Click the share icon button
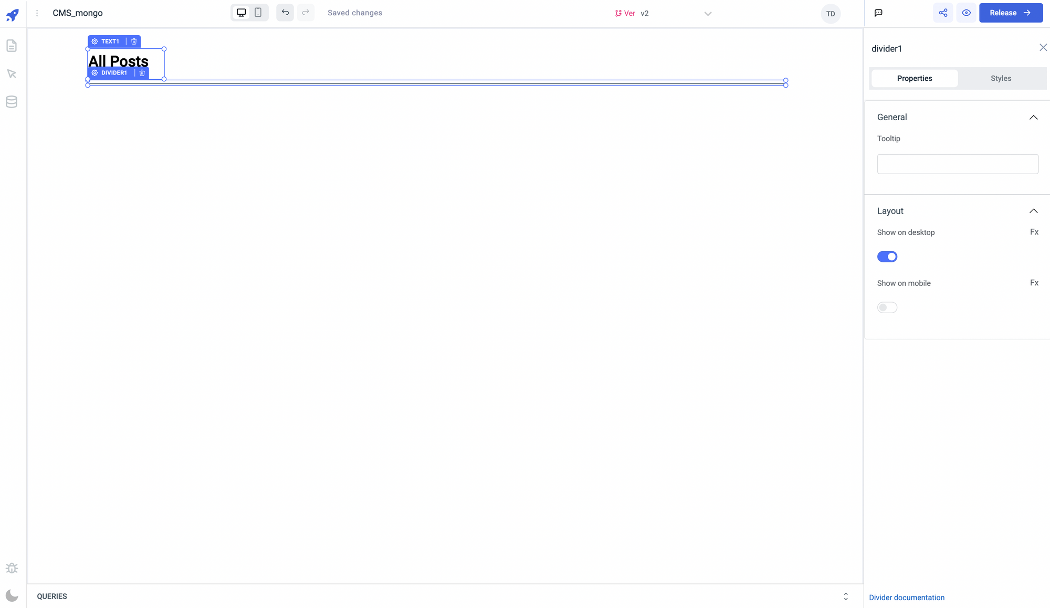Image resolution: width=1050 pixels, height=608 pixels. click(x=943, y=13)
